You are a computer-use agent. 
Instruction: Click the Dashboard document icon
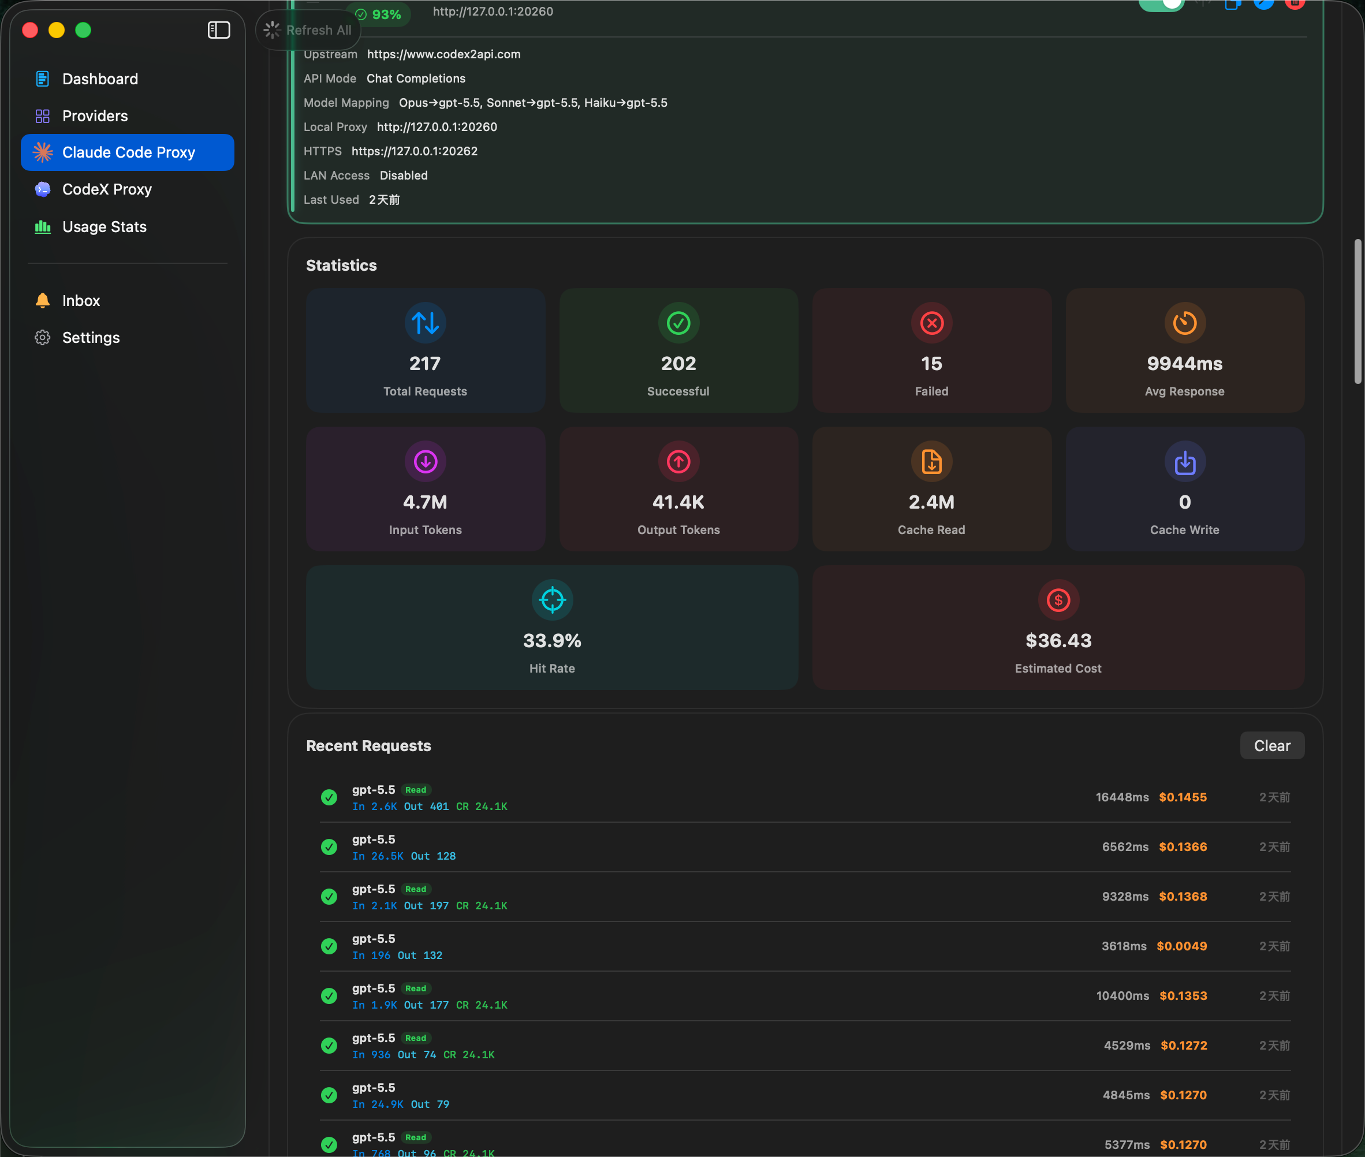(43, 79)
